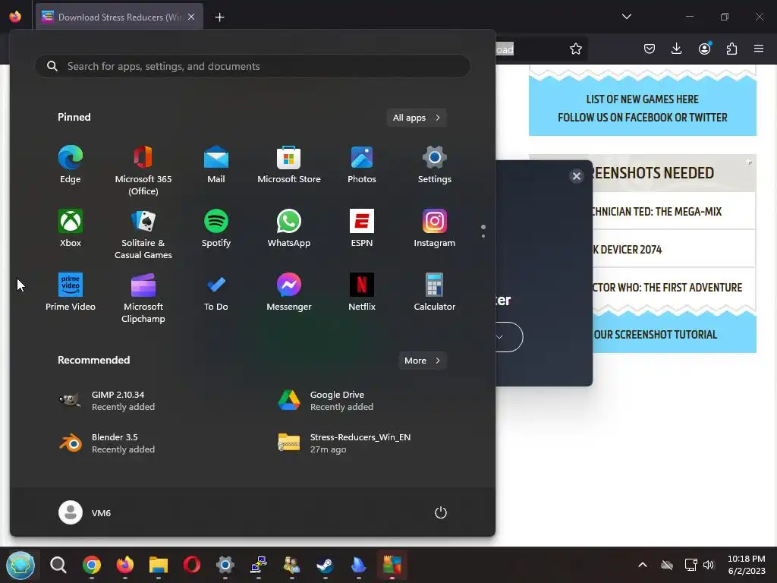
Task: Open the volume control in tray
Action: (709, 565)
